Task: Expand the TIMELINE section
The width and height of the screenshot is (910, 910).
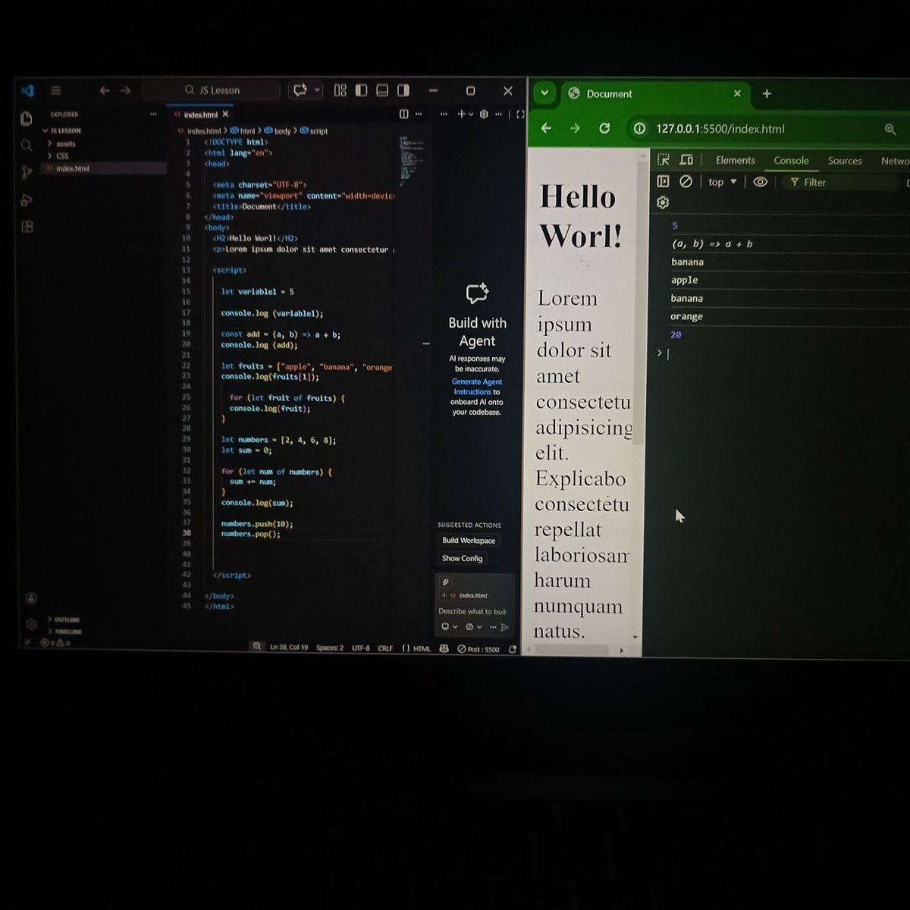Action: point(64,631)
